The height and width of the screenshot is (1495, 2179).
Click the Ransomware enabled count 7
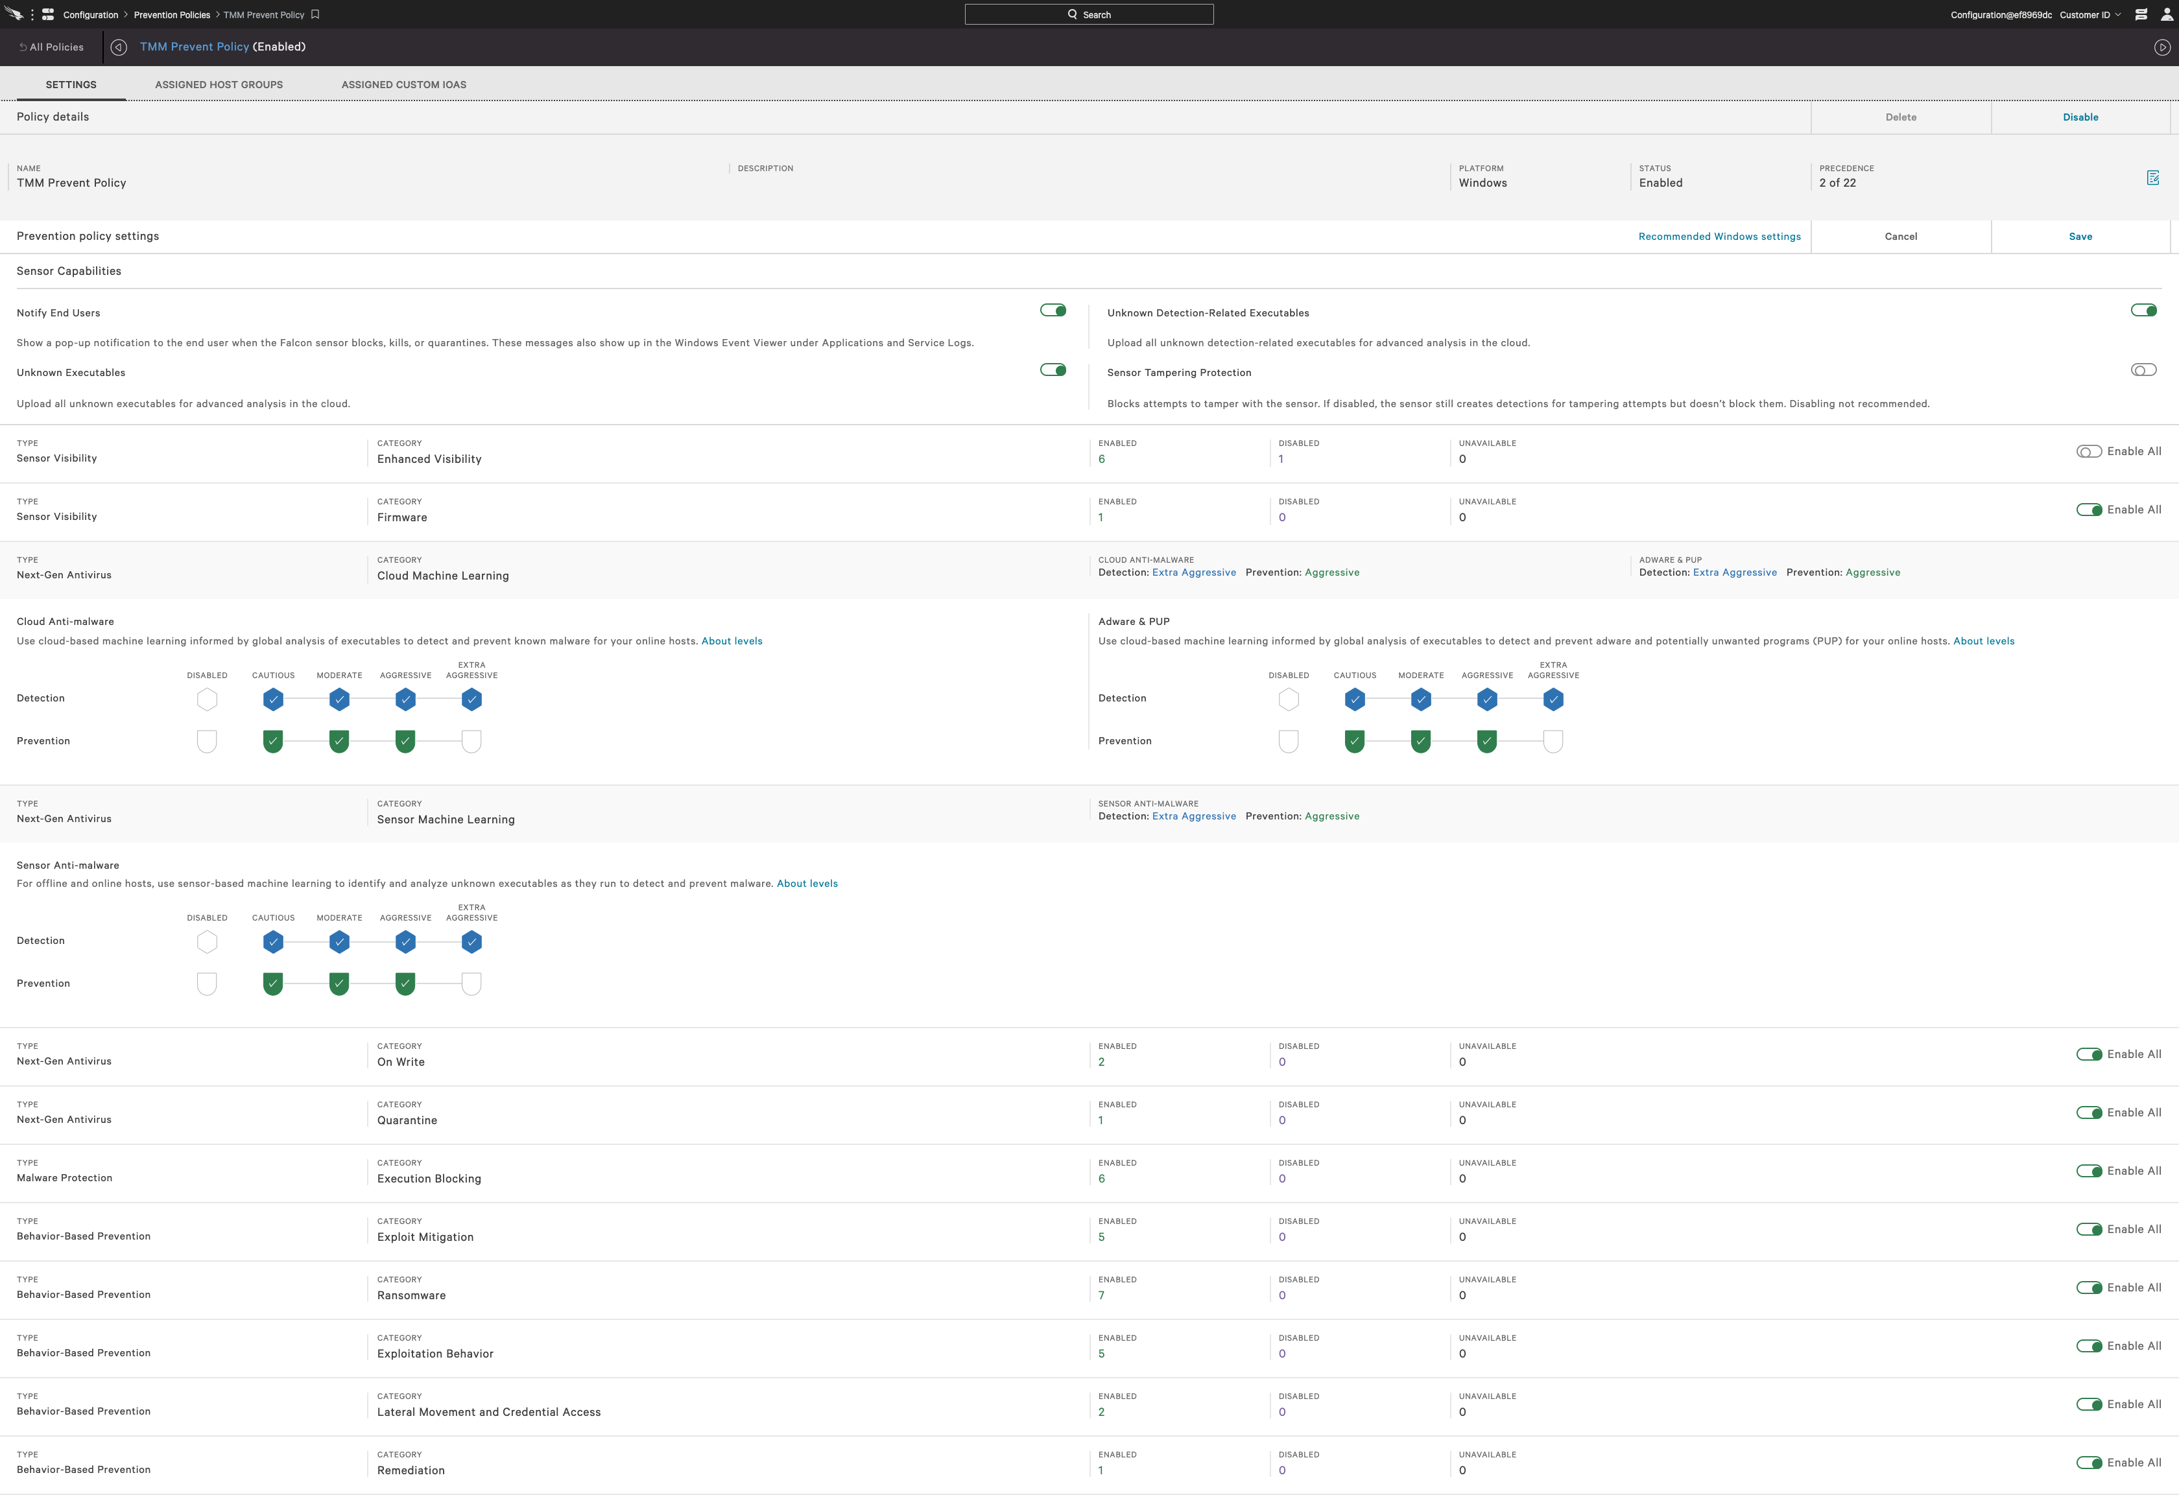(1101, 1295)
